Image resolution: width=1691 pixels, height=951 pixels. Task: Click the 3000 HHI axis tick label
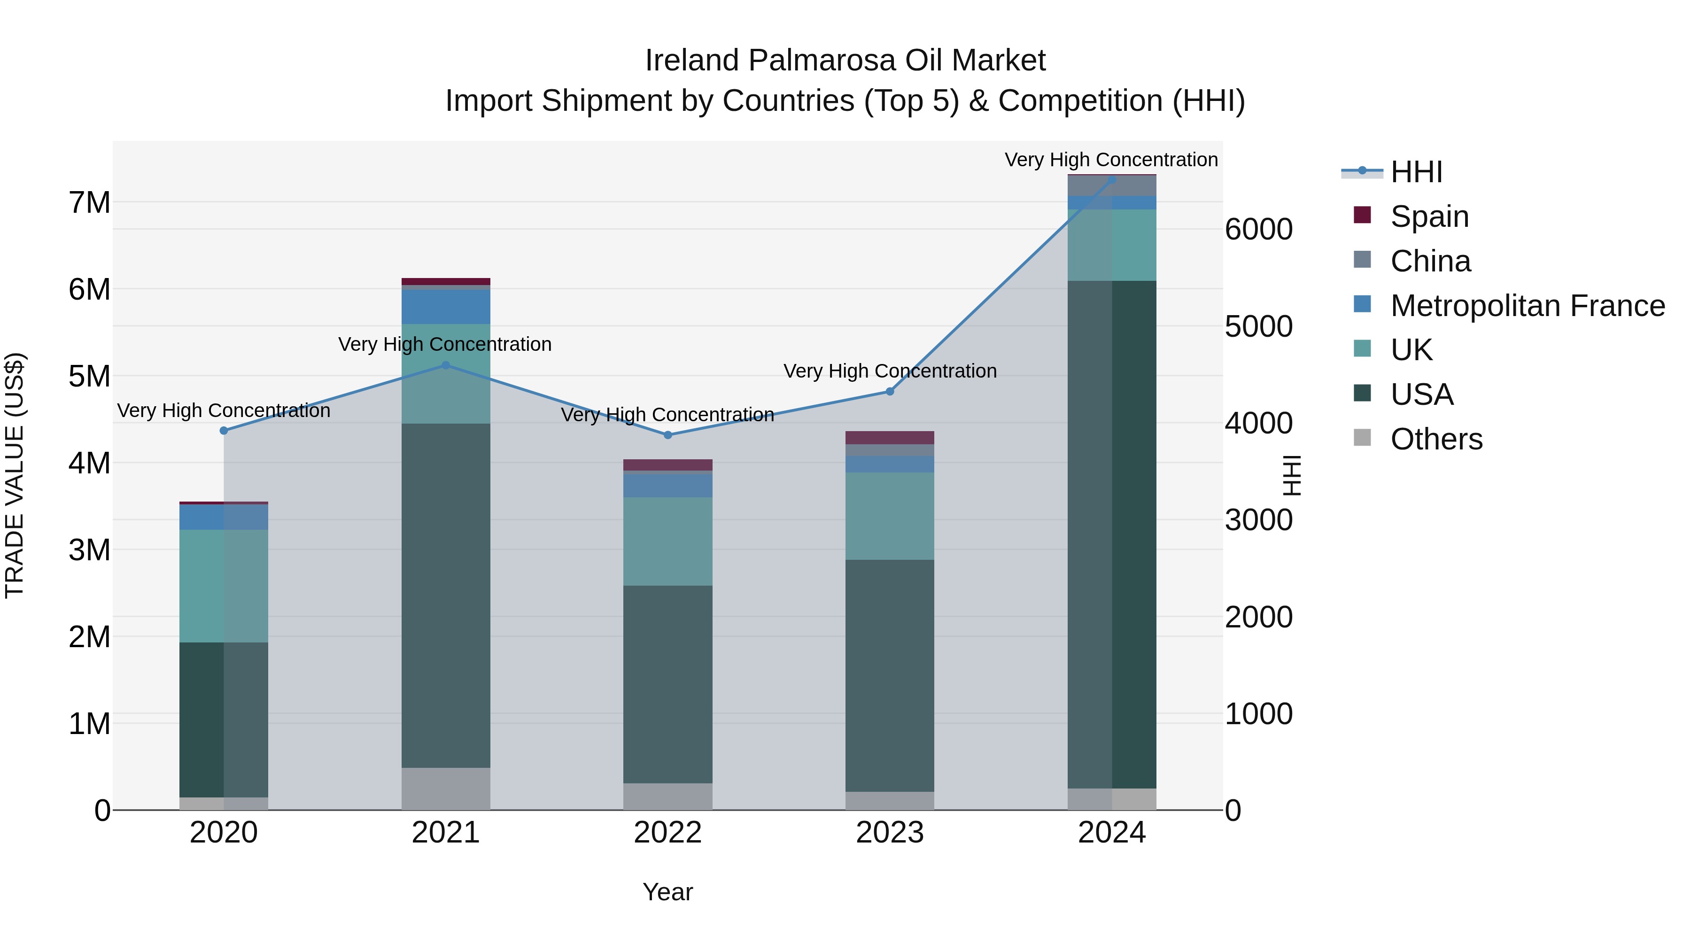click(x=1258, y=520)
